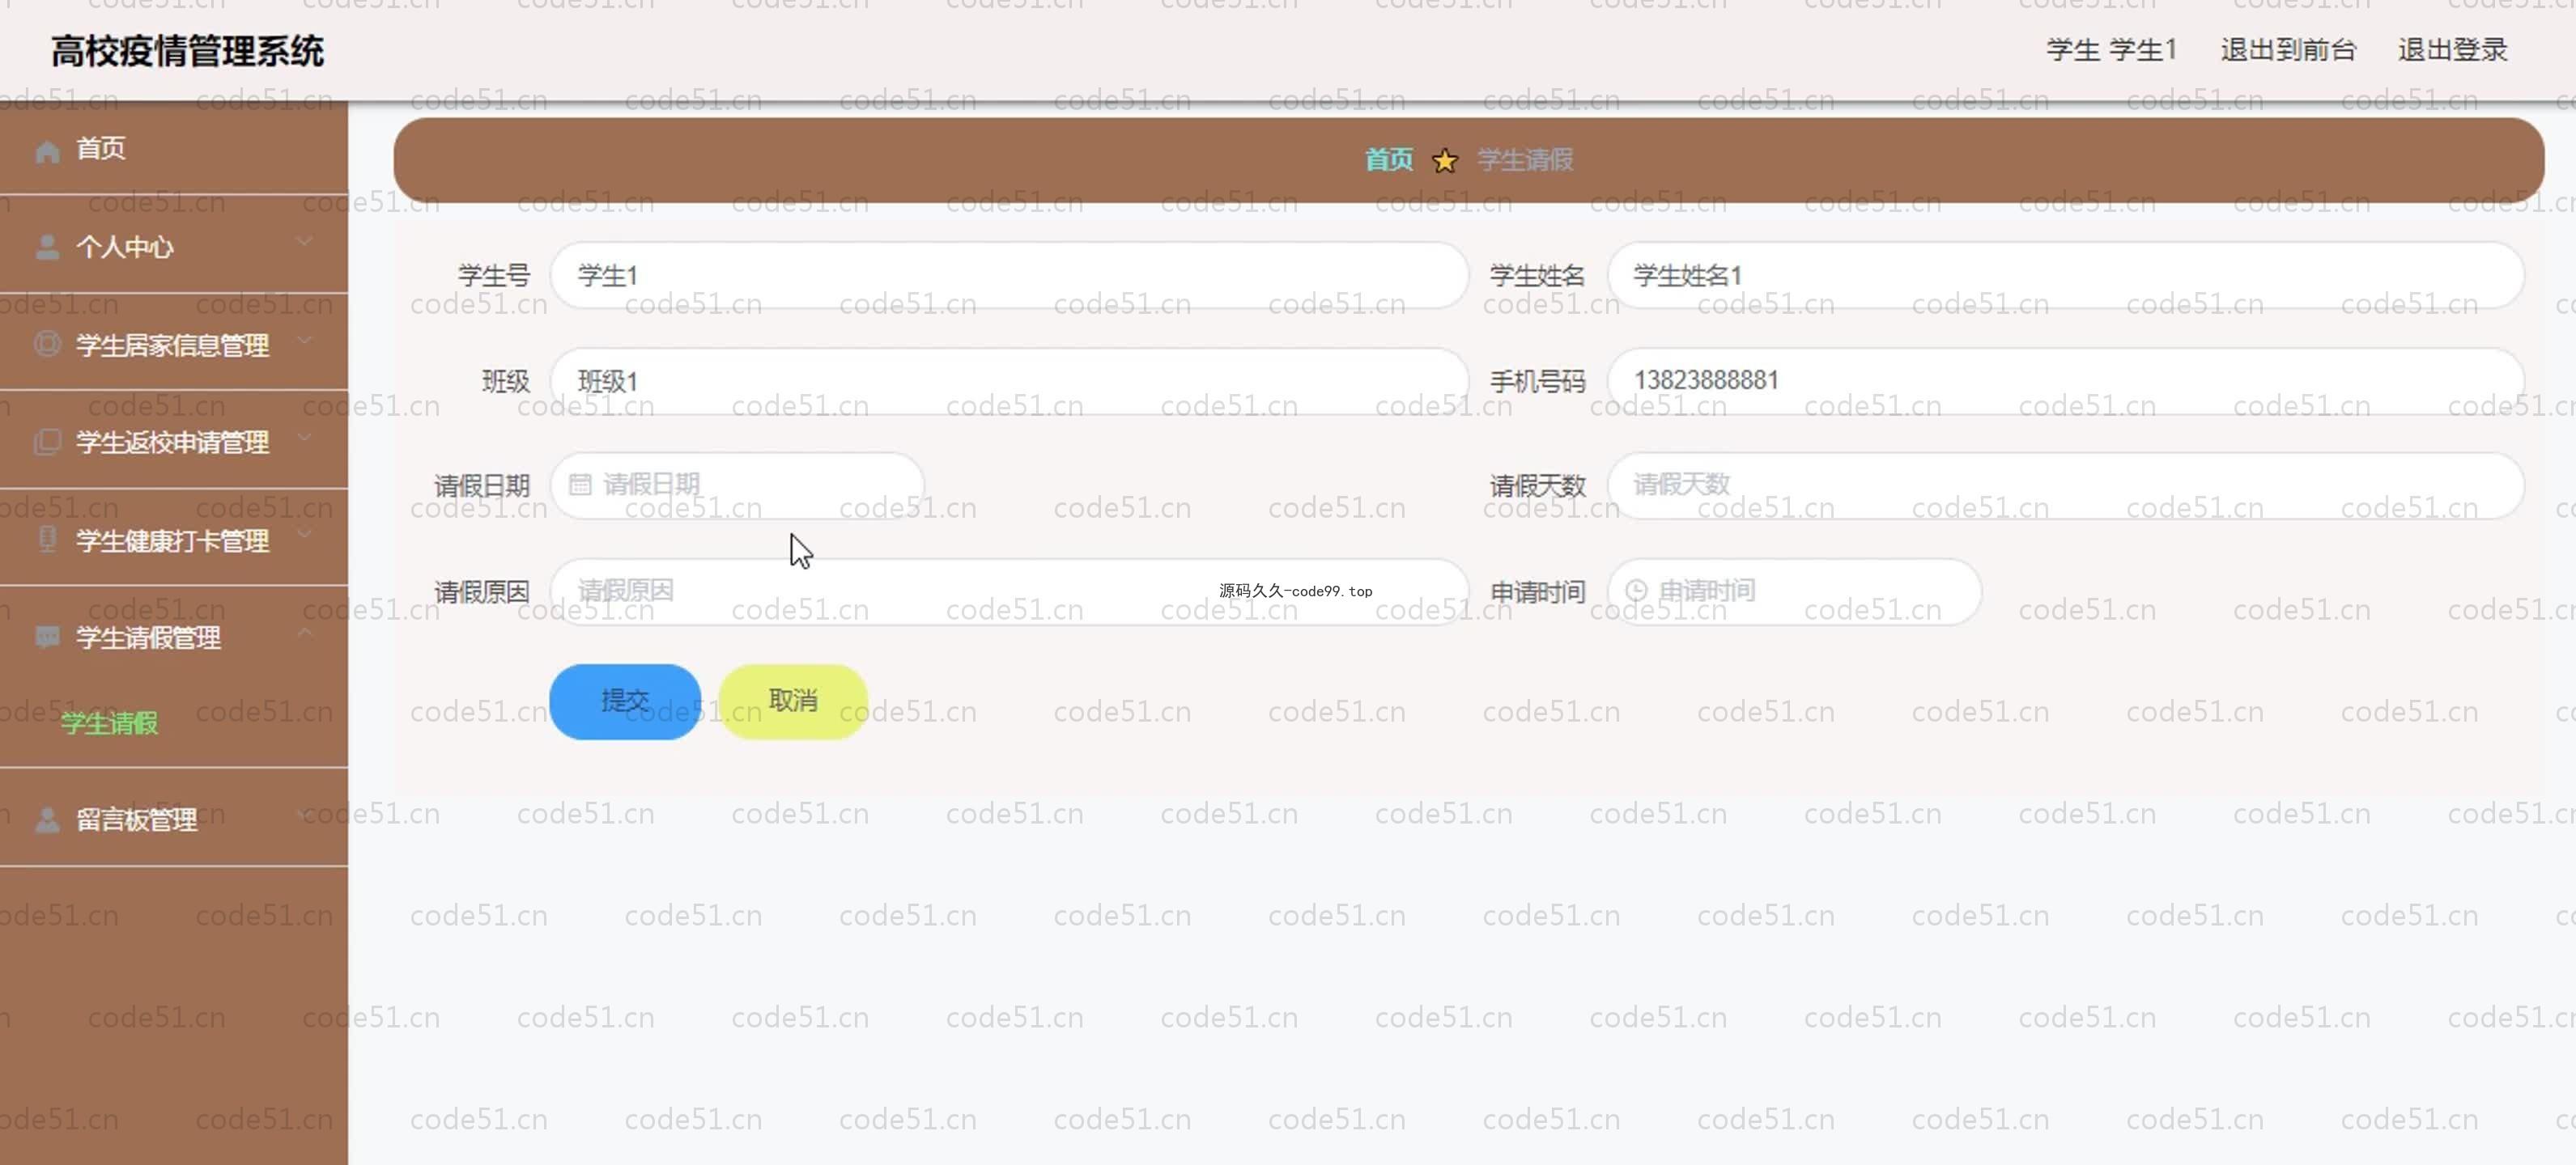2576x1165 pixels.
Task: Click the 学生 学生1 user label
Action: coord(2111,50)
